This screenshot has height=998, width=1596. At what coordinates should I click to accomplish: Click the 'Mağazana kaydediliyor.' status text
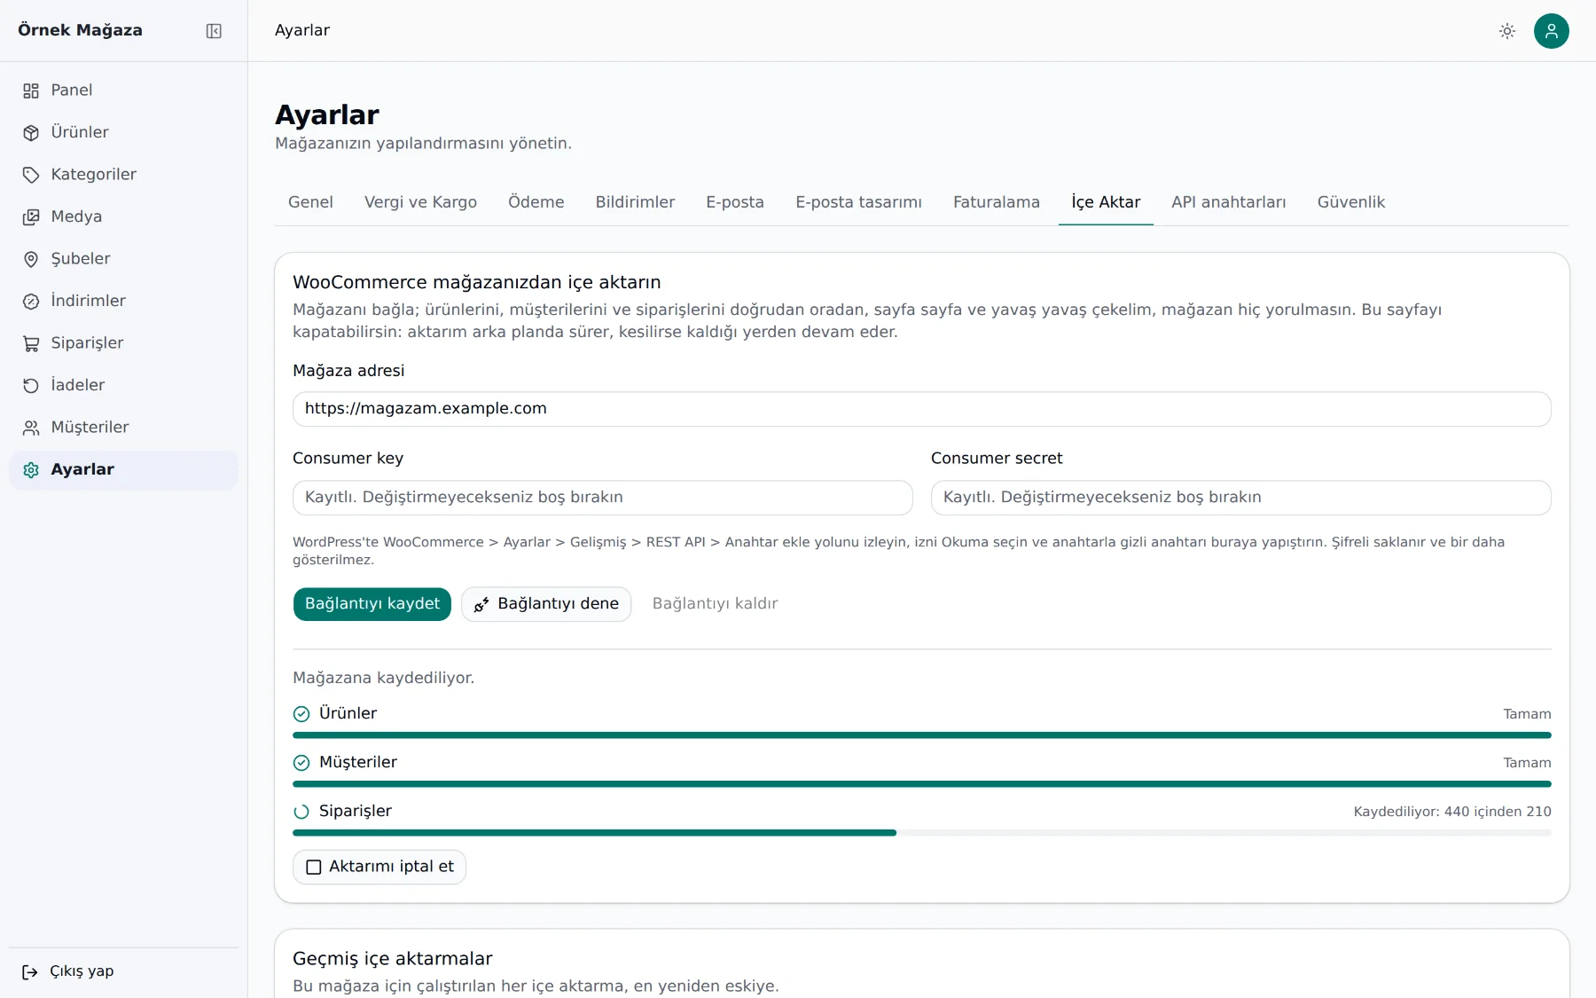point(384,678)
